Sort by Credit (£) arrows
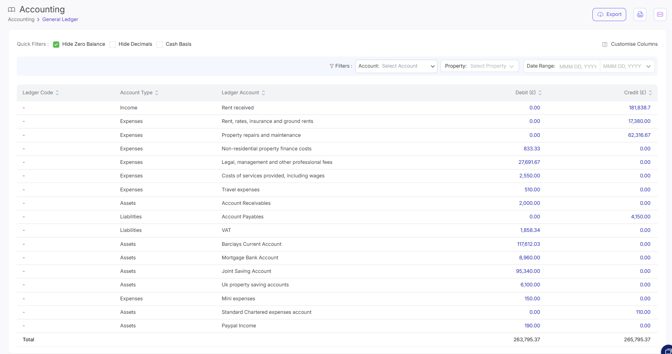This screenshot has width=672, height=354. tap(651, 93)
